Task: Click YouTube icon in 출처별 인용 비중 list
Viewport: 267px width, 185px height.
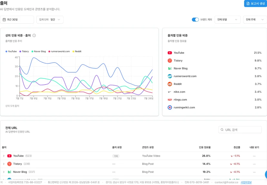Action: click(x=170, y=53)
